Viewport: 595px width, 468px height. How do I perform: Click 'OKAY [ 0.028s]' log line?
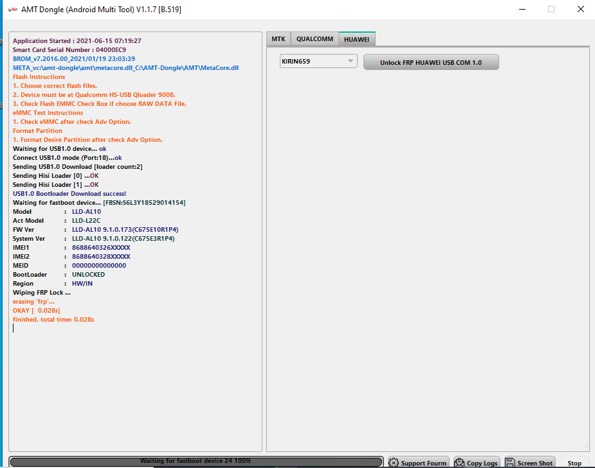(x=37, y=311)
